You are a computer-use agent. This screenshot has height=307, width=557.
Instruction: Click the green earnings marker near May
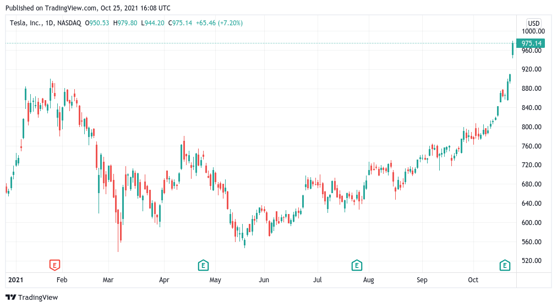click(x=203, y=265)
